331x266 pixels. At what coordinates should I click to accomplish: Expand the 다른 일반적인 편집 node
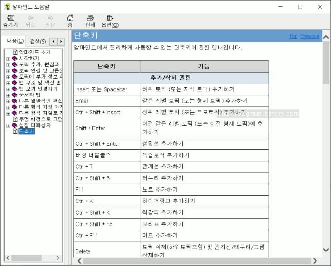[x=8, y=101]
